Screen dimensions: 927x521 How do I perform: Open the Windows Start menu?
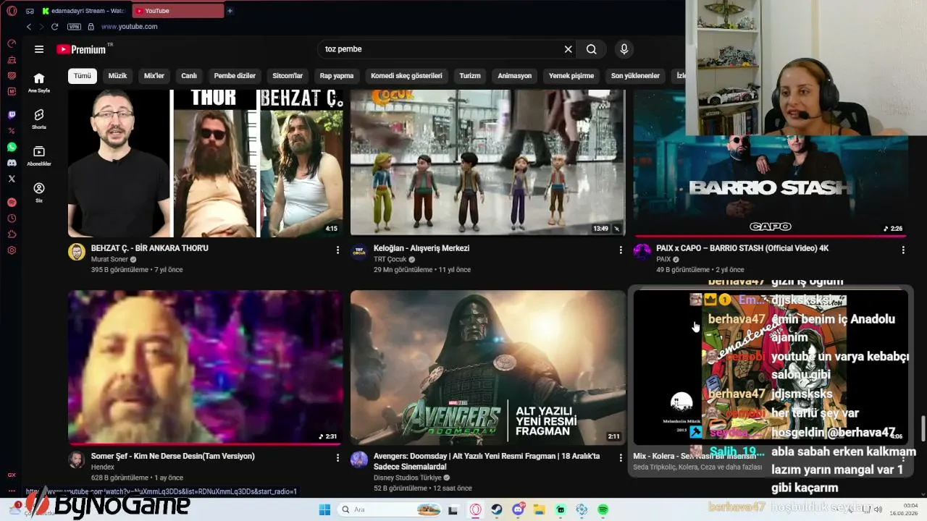click(x=324, y=509)
